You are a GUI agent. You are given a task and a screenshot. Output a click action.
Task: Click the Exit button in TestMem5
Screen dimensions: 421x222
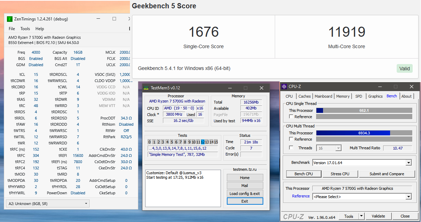pos(245,201)
